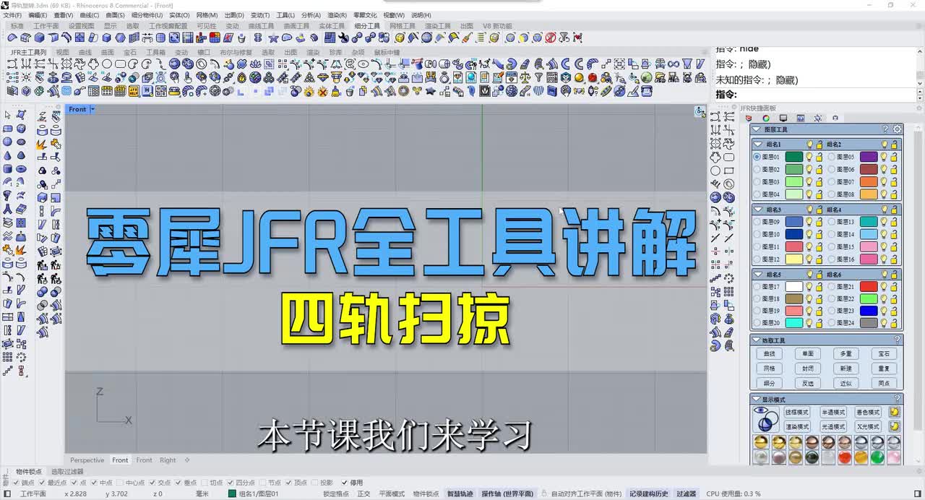The height and width of the screenshot is (500, 925).
Task: Open layer tools settings gear
Action: click(x=898, y=129)
